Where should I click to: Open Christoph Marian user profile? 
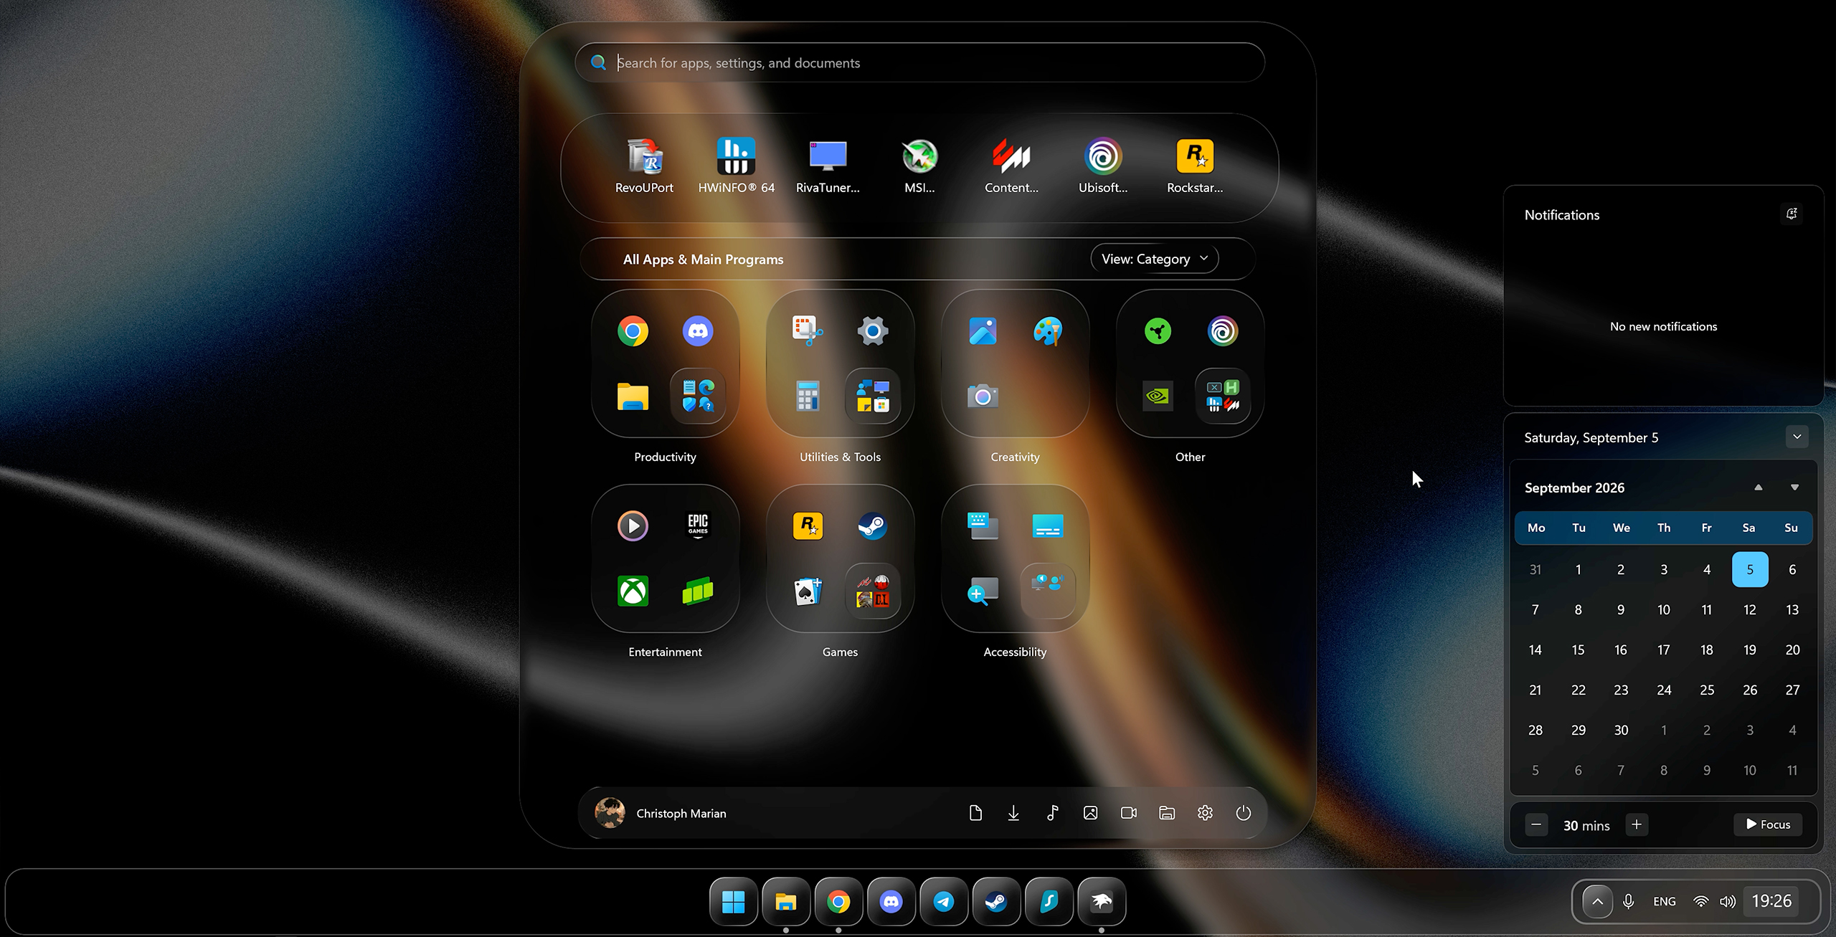click(x=661, y=813)
